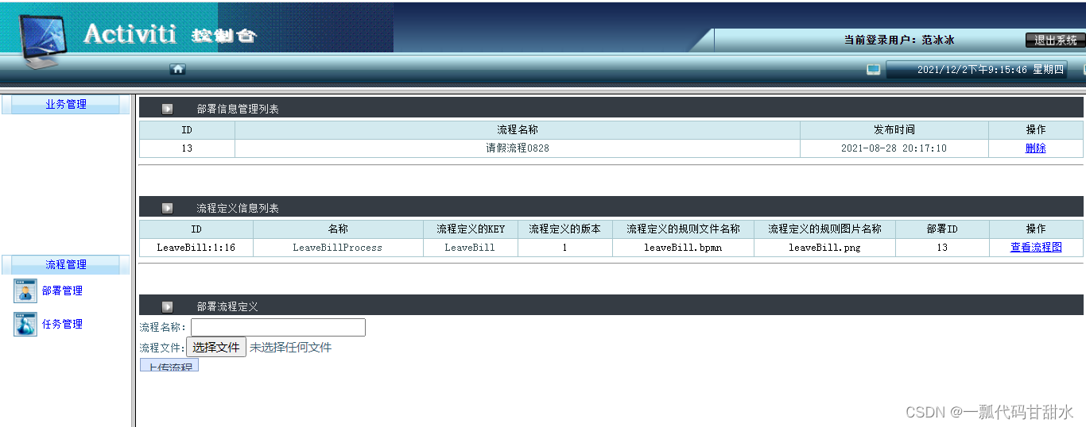Click the timestamp 2021-08-28 20:17:10
Image resolution: width=1086 pixels, height=427 pixels.
(x=894, y=148)
